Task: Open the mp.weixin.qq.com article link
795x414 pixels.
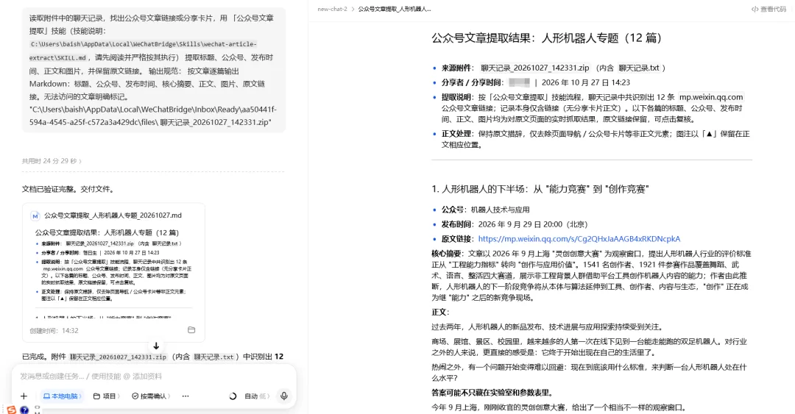Action: [x=579, y=239]
